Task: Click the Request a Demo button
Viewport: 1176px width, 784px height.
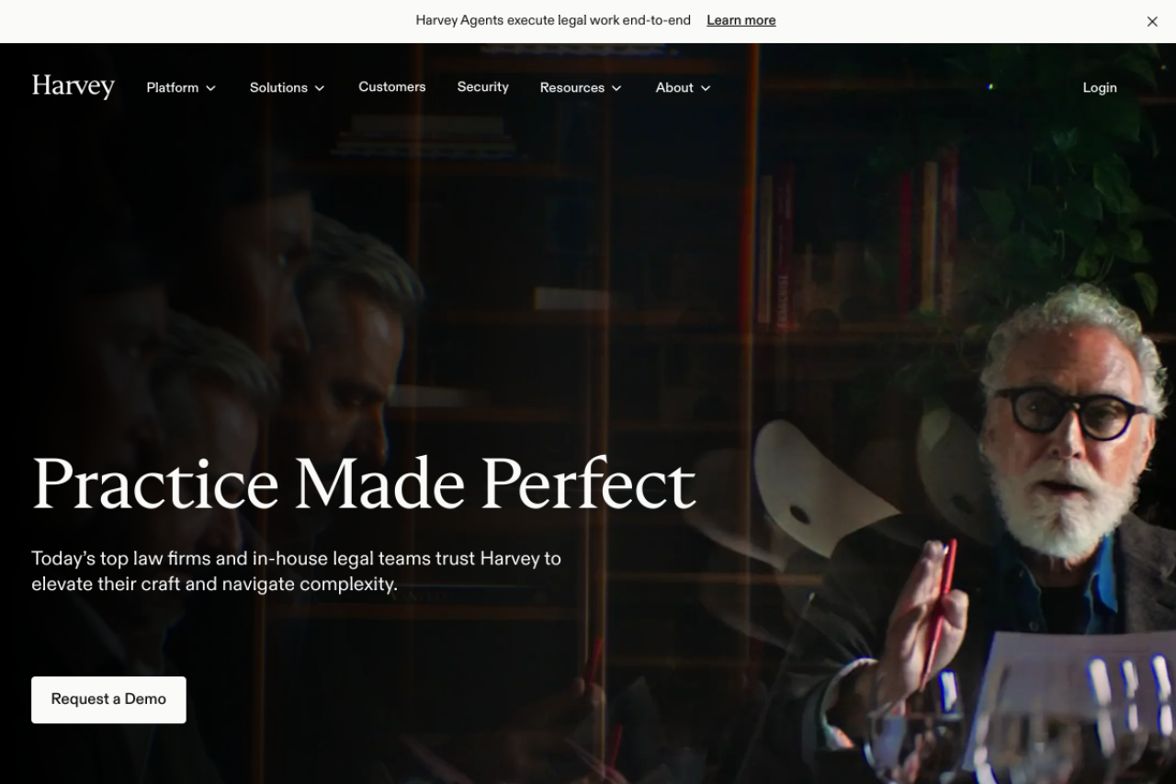Action: click(108, 699)
